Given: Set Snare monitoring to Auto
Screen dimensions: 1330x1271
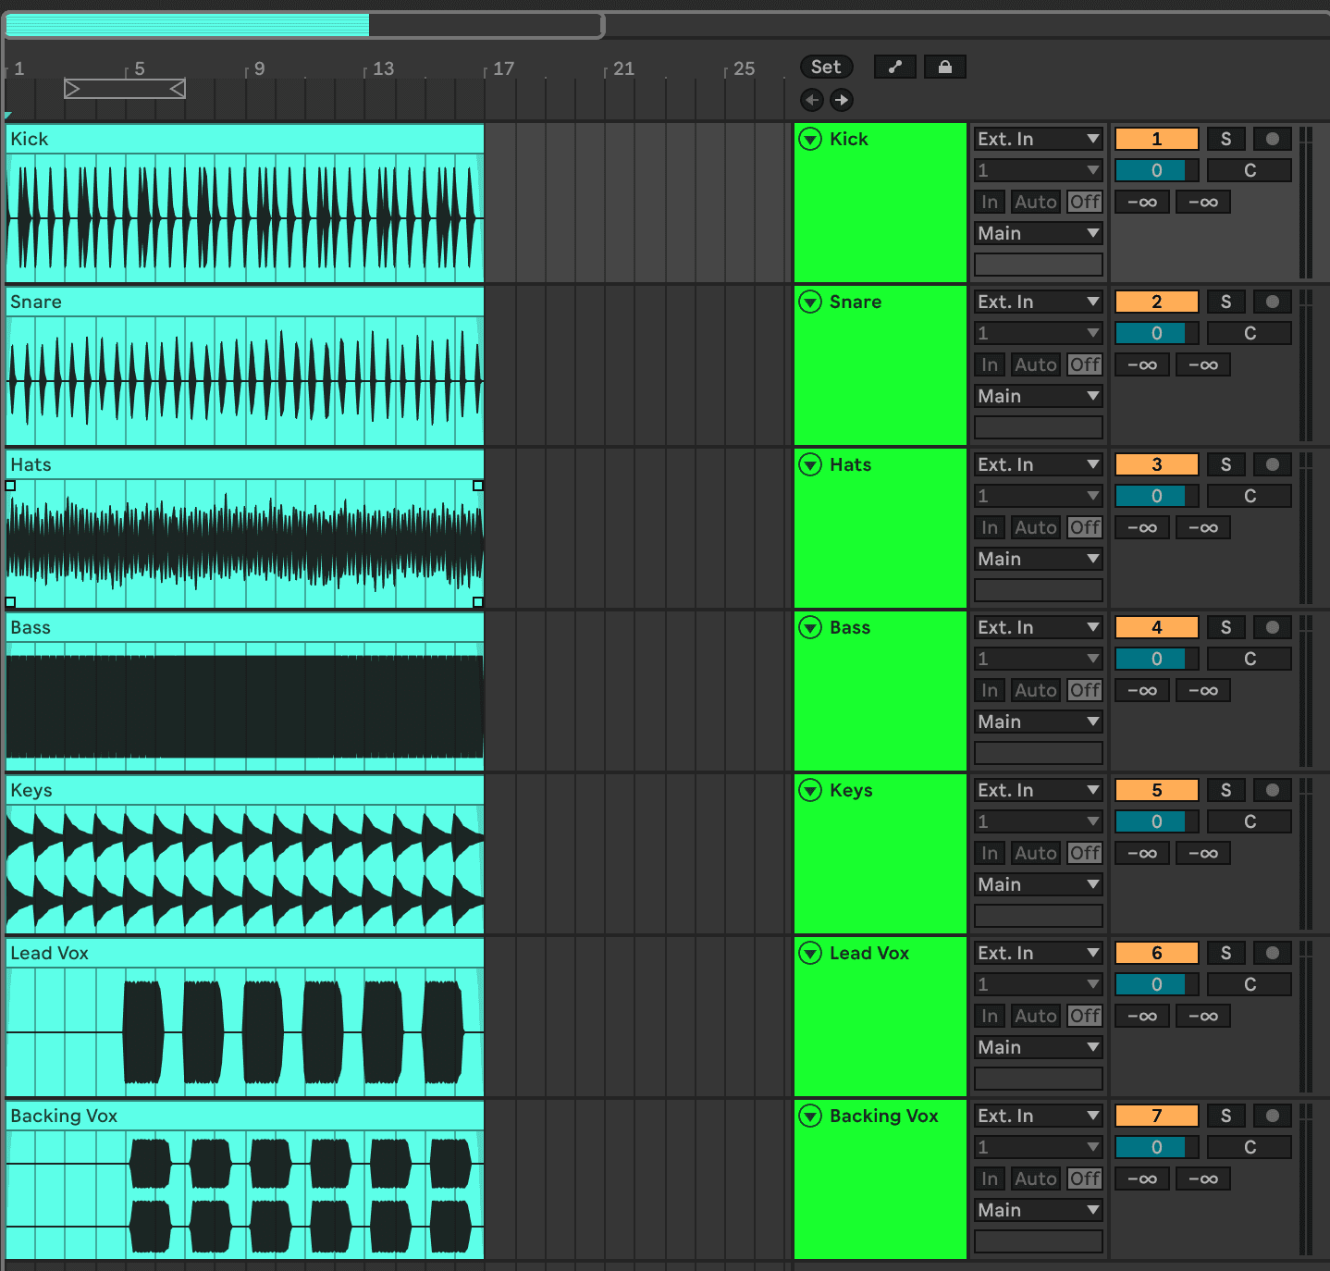Looking at the screenshot, I should point(1035,364).
